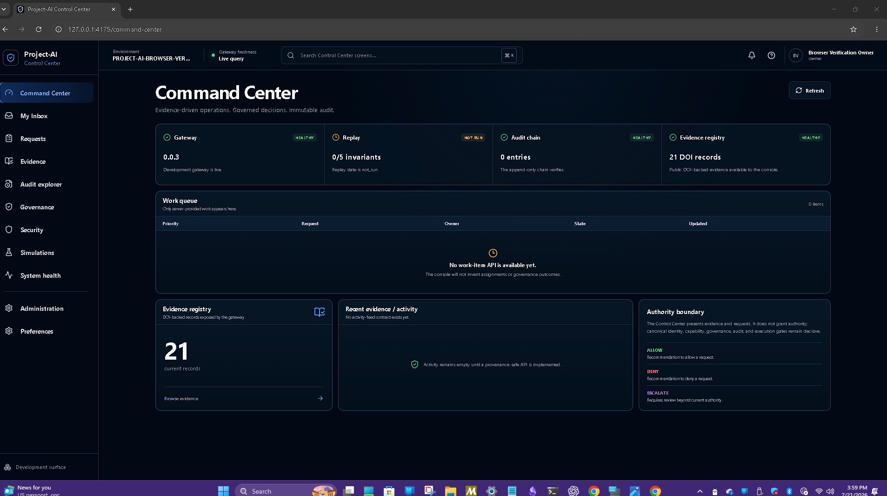
Task: Open File Explorer from the taskbar
Action: point(450,491)
